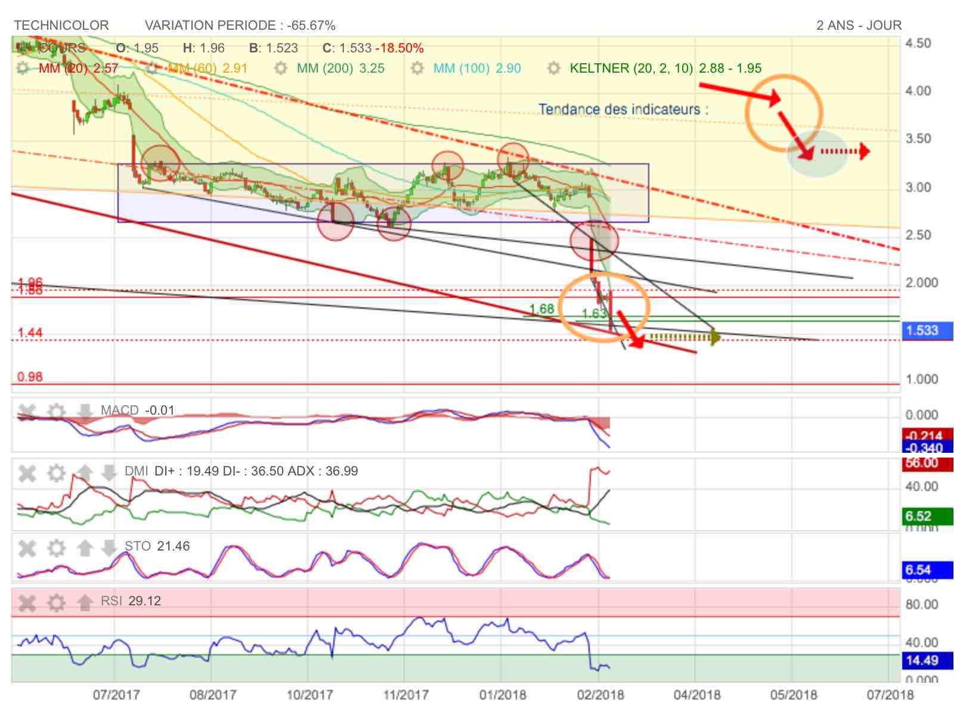Click the blue 1.533 current price tag
Screen dimensions: 954x709
tap(928, 331)
